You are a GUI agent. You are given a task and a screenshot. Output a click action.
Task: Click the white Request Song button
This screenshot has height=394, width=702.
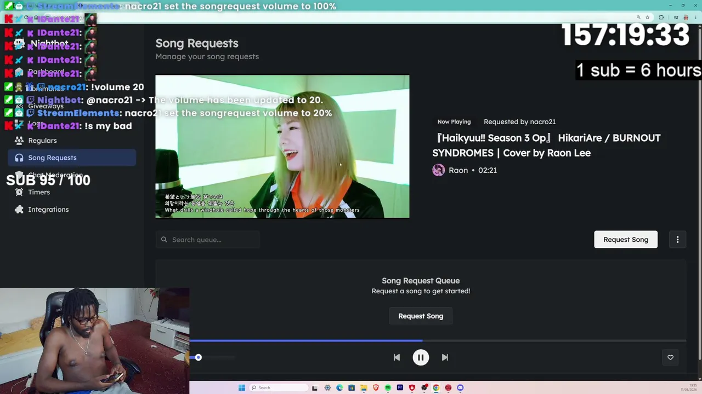click(626, 240)
